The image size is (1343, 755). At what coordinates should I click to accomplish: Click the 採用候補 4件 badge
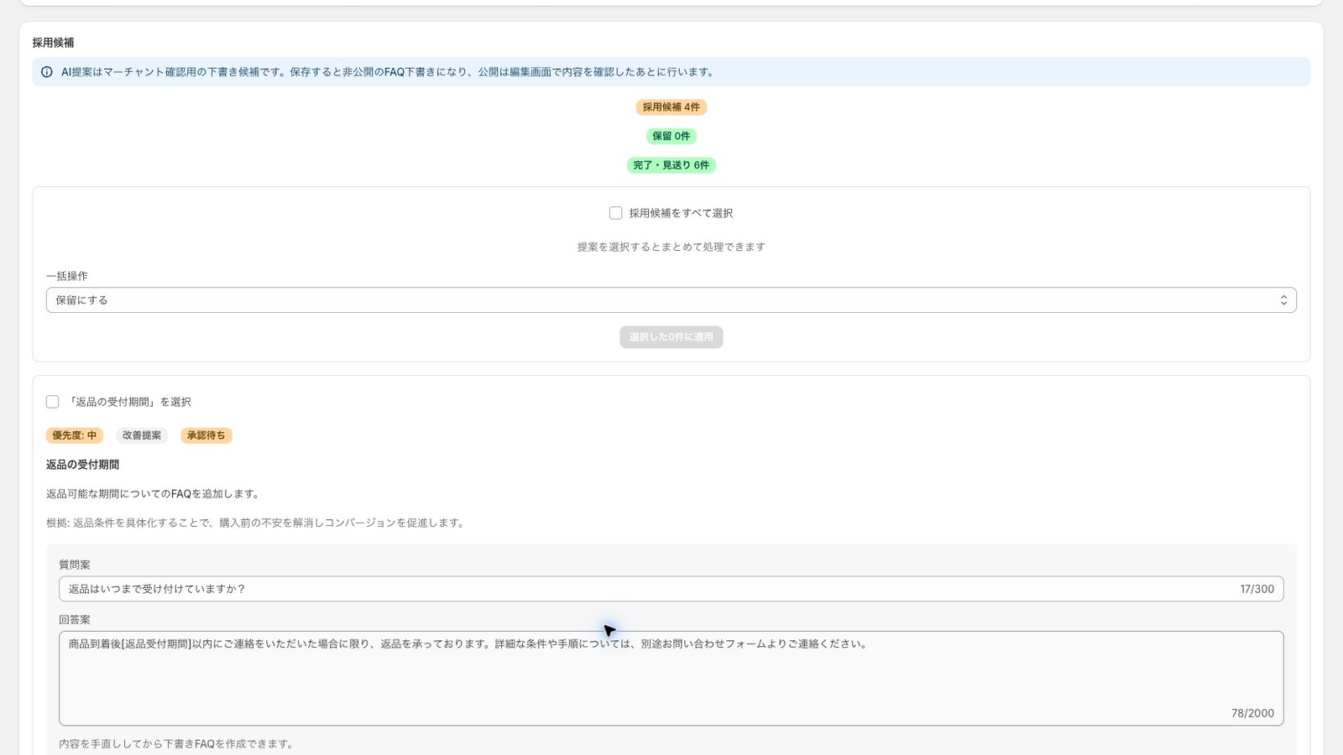tap(671, 107)
